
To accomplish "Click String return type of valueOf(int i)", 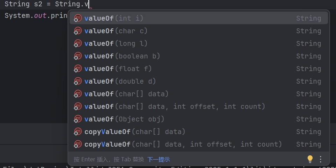I will 309,19.
